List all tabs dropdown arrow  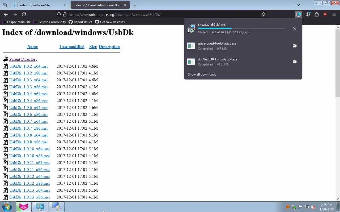298,5
